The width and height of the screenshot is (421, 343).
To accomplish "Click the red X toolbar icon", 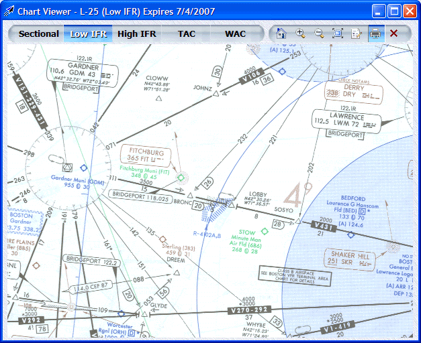I will (x=394, y=33).
